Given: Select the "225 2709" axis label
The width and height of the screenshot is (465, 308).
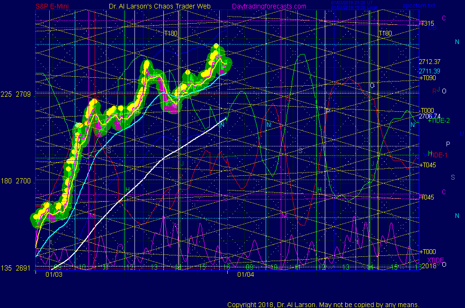Looking at the screenshot, I should pos(16,94).
